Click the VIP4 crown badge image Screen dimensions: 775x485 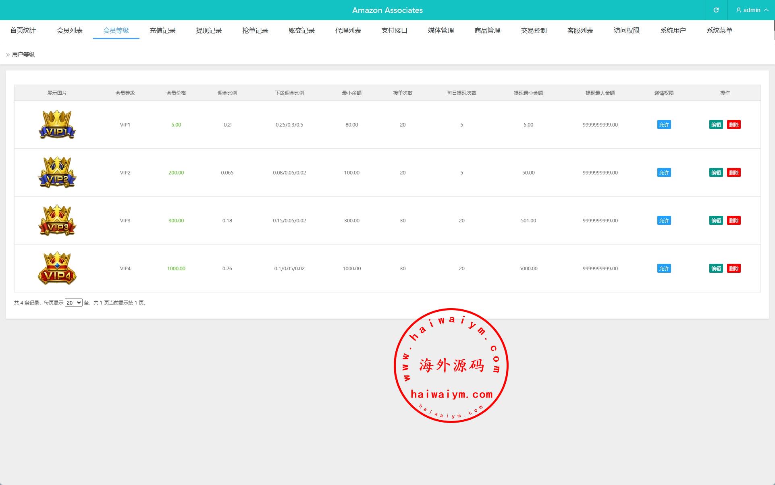click(x=57, y=268)
